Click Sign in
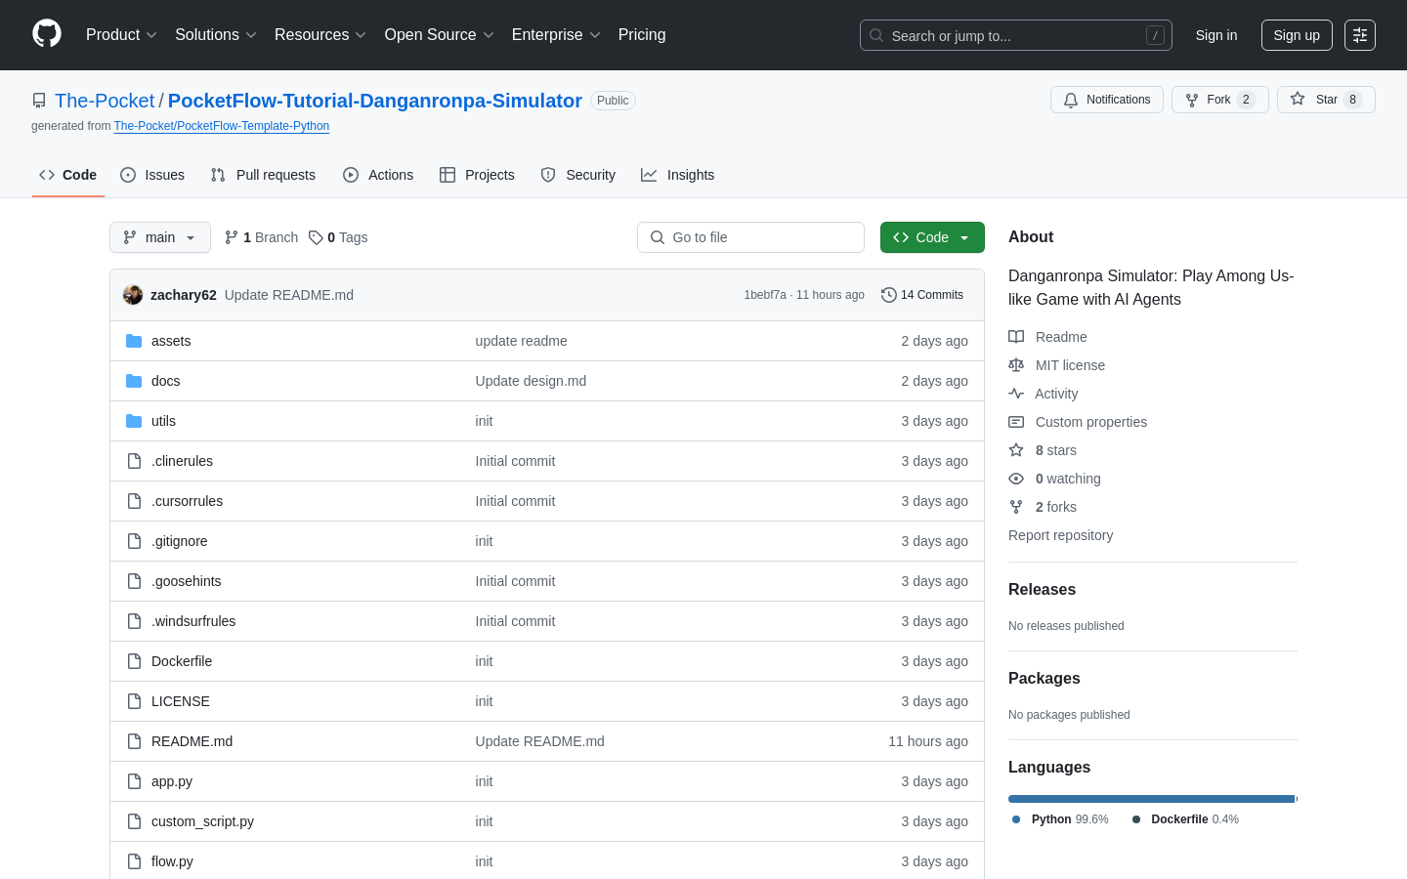The image size is (1407, 879). [x=1216, y=35]
